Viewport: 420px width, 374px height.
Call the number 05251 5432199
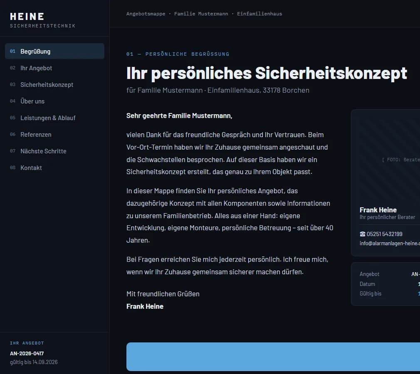tap(384, 234)
